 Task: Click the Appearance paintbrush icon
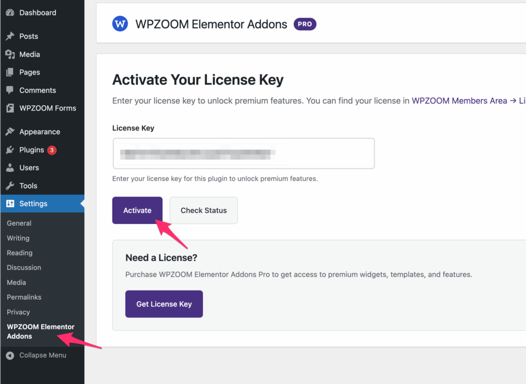[10, 132]
